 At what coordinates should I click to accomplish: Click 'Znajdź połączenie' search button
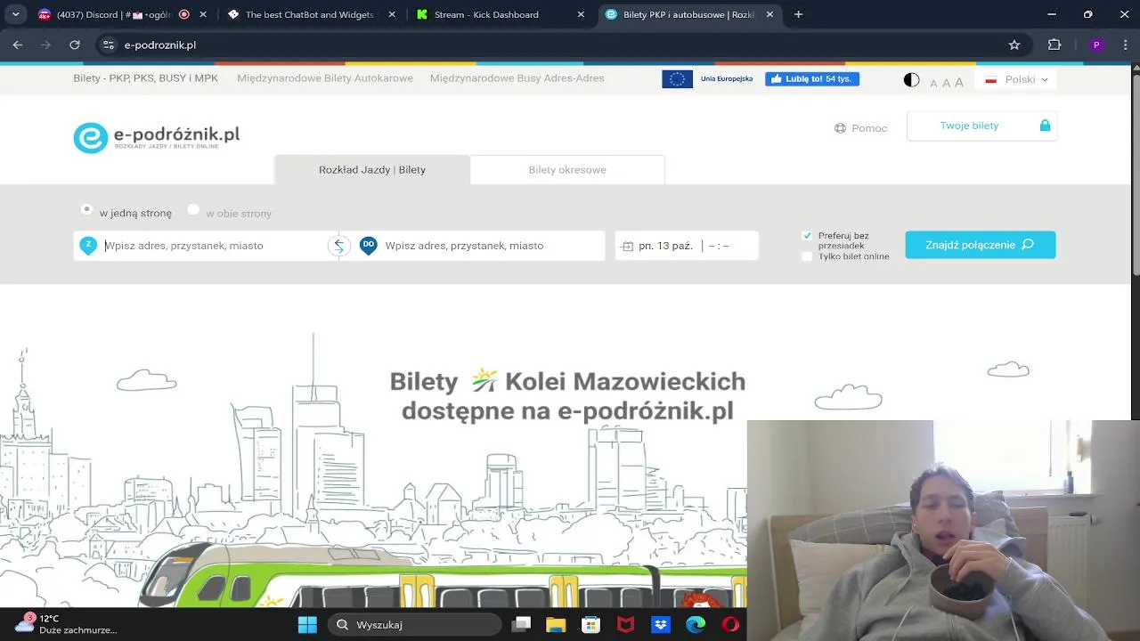(x=981, y=245)
